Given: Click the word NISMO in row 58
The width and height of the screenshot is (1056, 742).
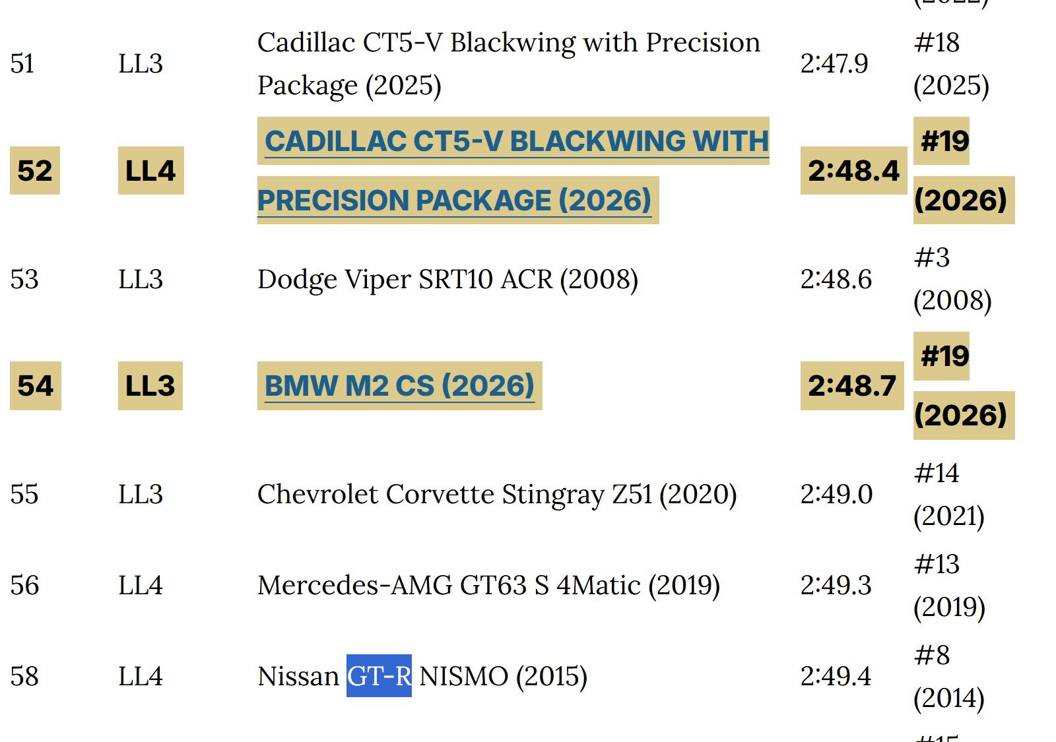Looking at the screenshot, I should [x=463, y=677].
